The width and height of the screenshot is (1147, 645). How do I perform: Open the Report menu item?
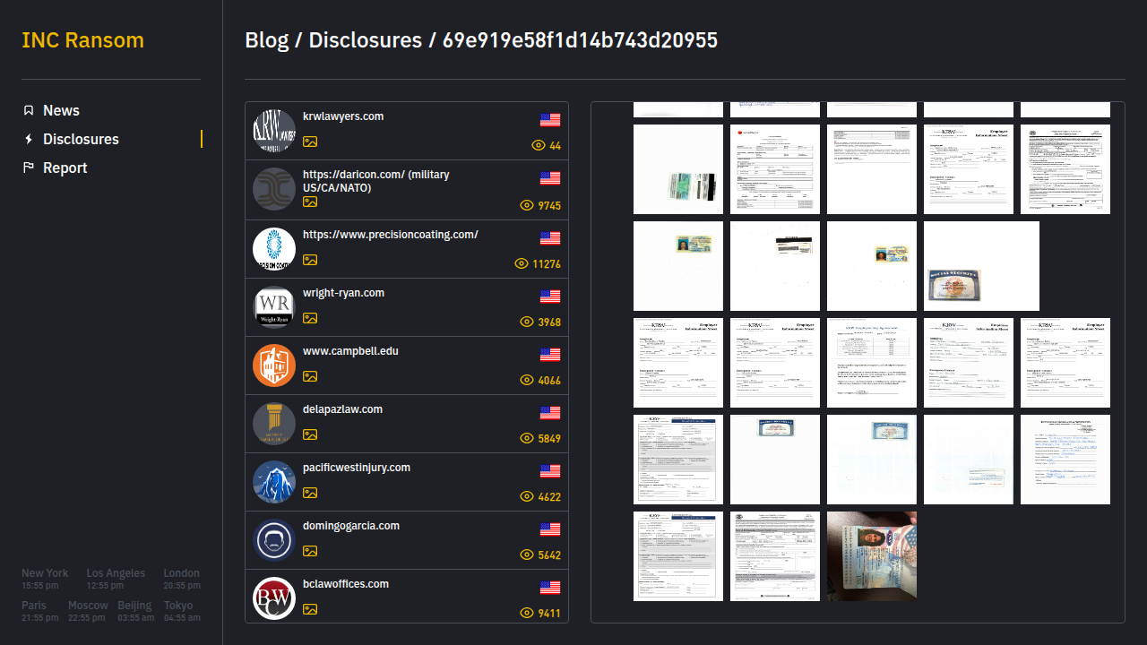(x=65, y=168)
